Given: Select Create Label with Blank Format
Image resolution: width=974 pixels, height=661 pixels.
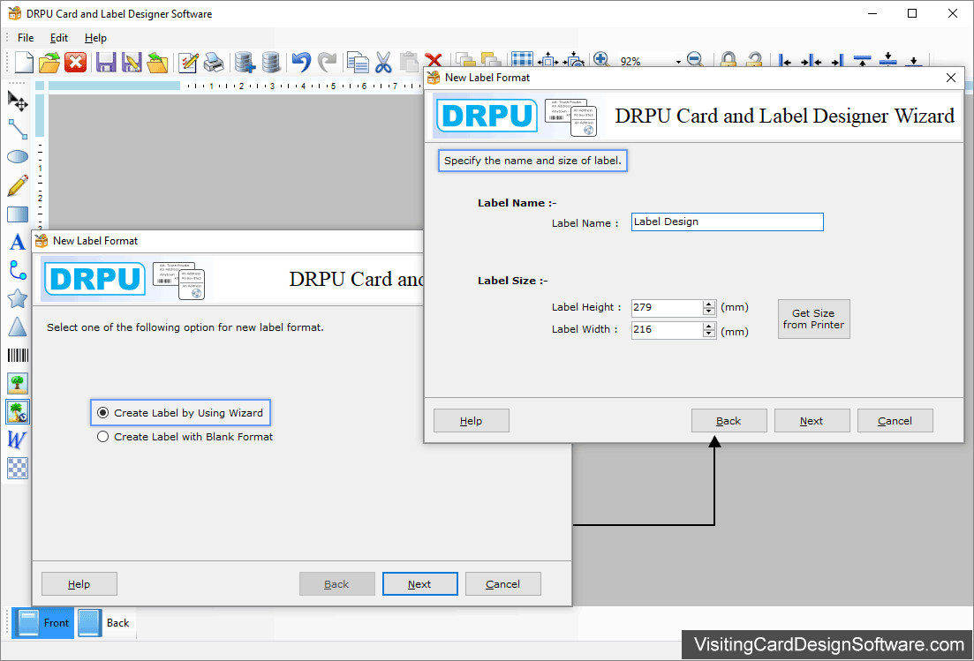Looking at the screenshot, I should (x=185, y=437).
